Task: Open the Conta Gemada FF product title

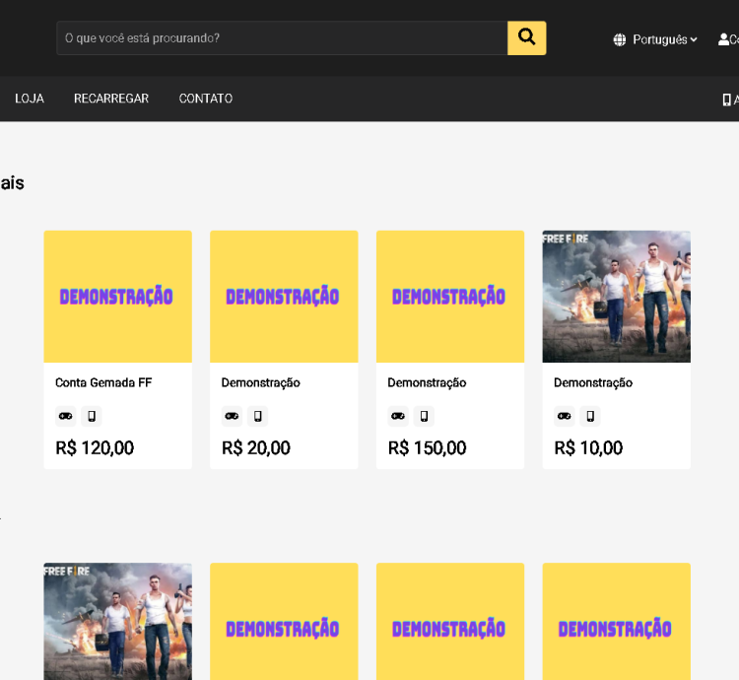Action: pos(103,382)
